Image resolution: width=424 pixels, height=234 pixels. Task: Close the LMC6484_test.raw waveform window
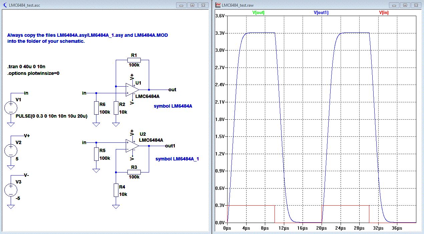click(x=416, y=5)
